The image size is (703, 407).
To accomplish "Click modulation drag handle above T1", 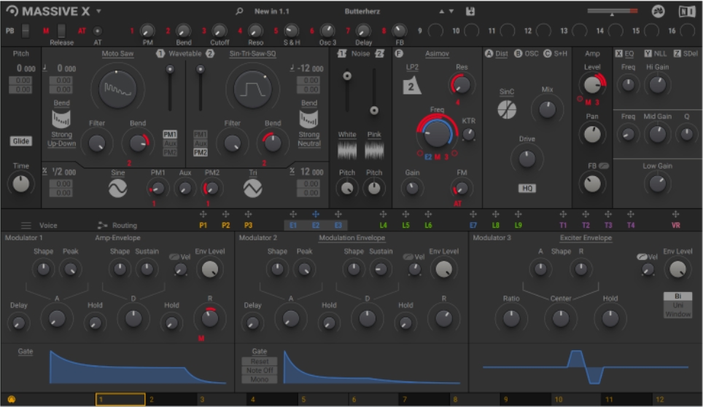I will tap(563, 215).
